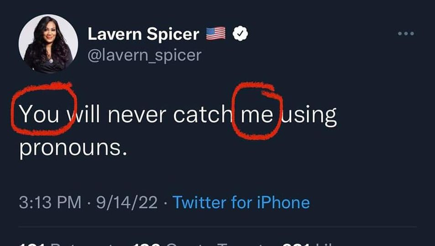Click the word "catch" in the tweet
435x246 pixels.
coord(202,115)
